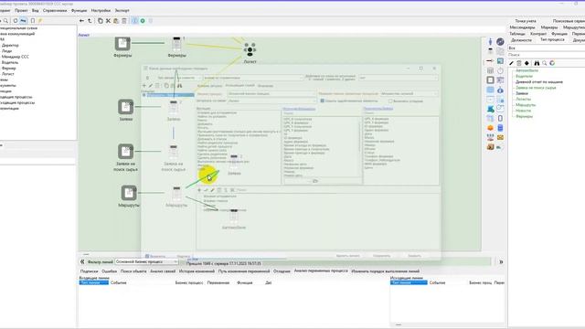The width and height of the screenshot is (585, 329).
Task: Select Директор in the left tree
Action: pos(10,45)
